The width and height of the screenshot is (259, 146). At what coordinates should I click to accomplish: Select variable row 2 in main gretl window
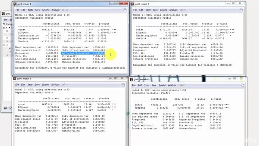pyautogui.click(x=7, y=38)
